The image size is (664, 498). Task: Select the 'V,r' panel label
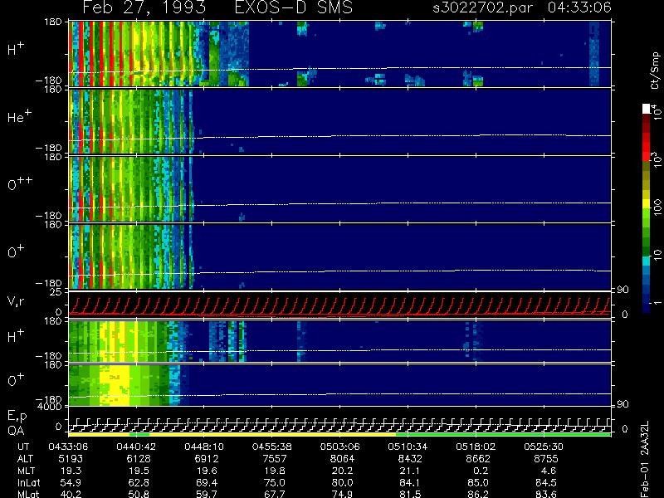click(x=16, y=301)
